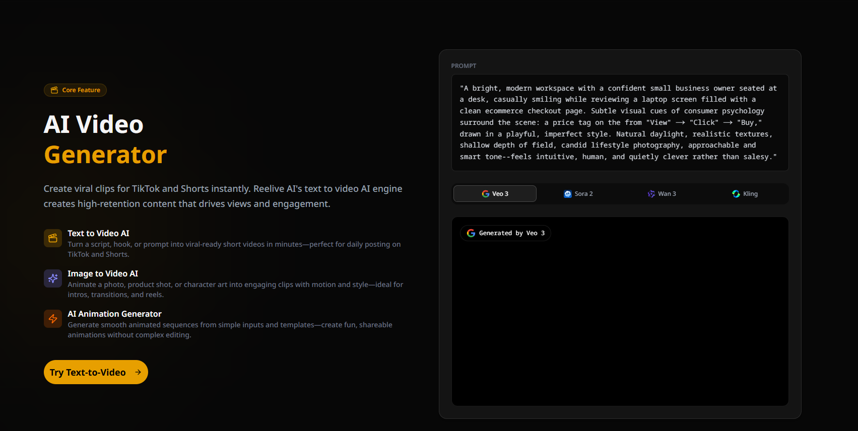The width and height of the screenshot is (858, 431).
Task: Click the Google logo in Veo 3 tab
Action: tap(486, 194)
